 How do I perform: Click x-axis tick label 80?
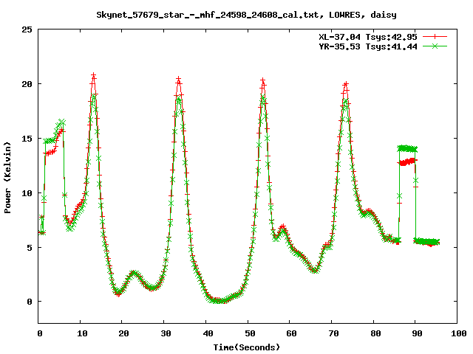(x=375, y=333)
